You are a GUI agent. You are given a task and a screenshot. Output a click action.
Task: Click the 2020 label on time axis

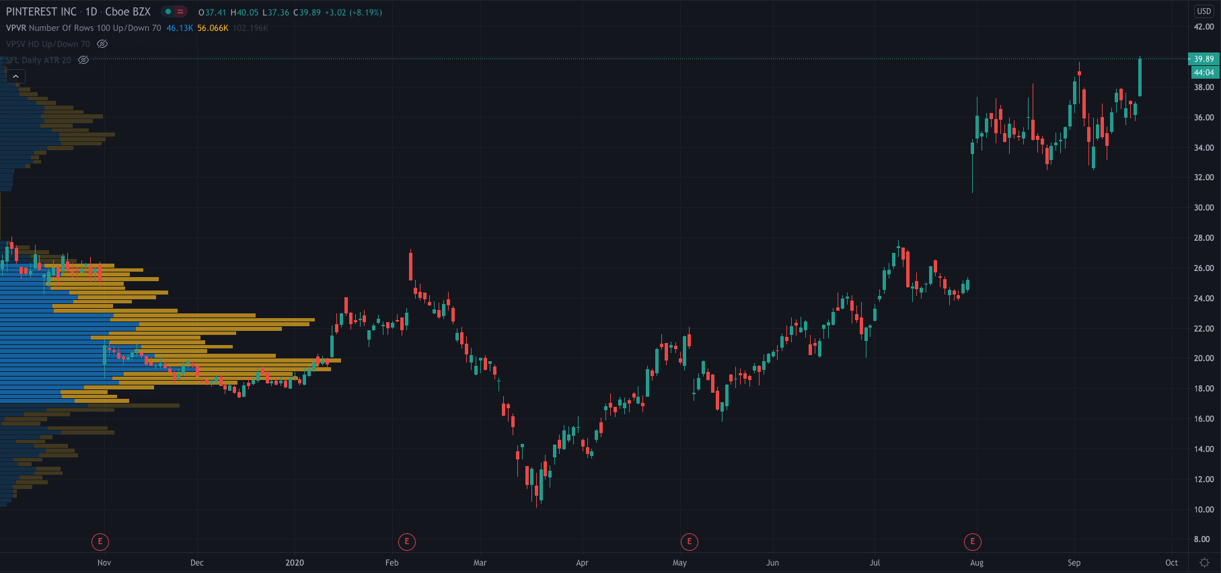pos(295,563)
